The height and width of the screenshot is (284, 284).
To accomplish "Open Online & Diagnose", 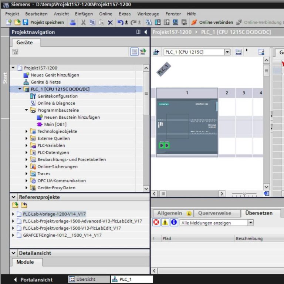I will point(56,103).
